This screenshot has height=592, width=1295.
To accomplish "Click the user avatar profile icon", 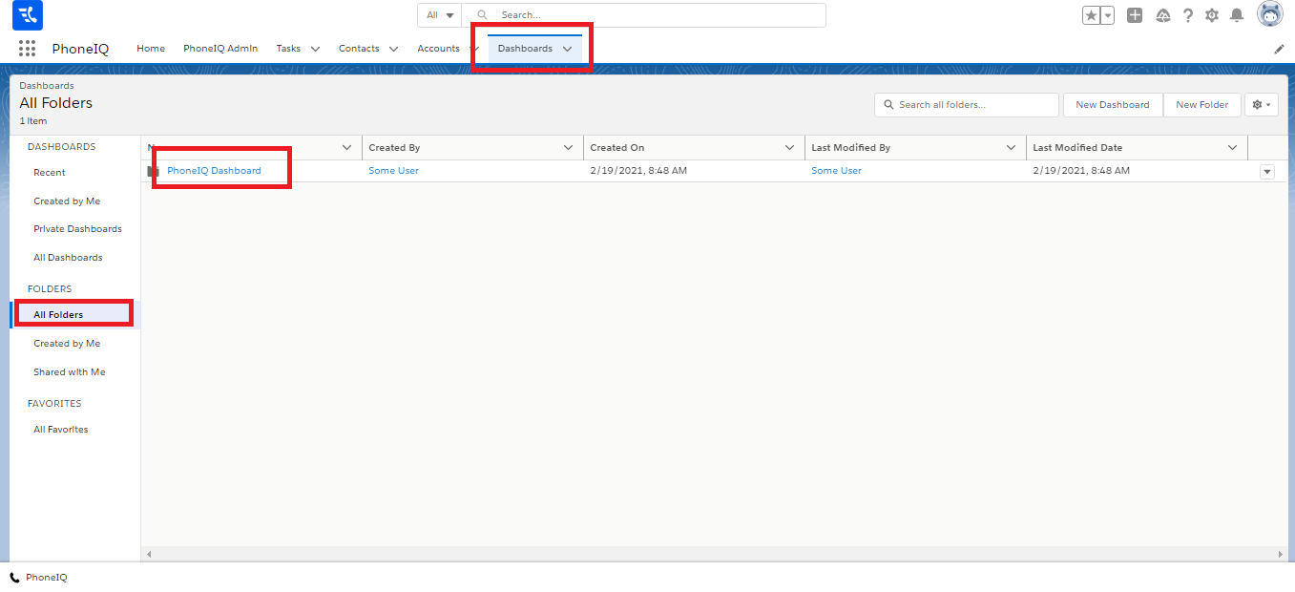I will coord(1270,14).
